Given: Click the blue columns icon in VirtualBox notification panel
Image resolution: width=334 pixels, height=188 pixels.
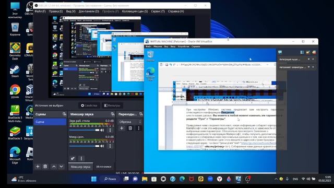Looking at the screenshot, I should pos(302,52).
